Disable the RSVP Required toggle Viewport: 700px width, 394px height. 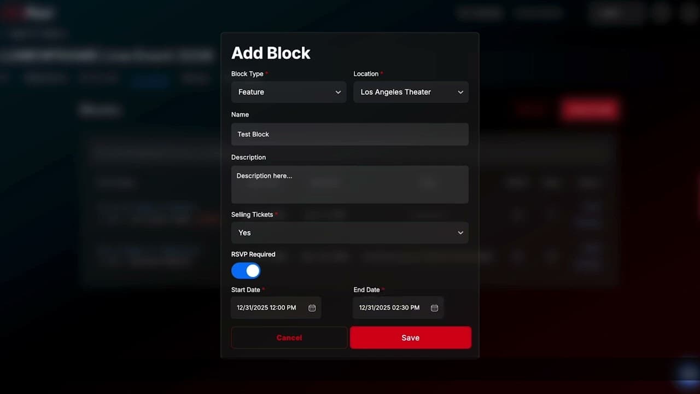246,271
